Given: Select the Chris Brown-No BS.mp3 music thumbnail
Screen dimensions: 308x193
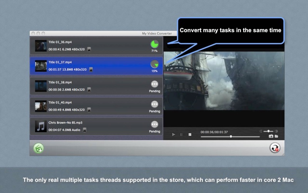Looking at the screenshot, I should pos(41,126).
